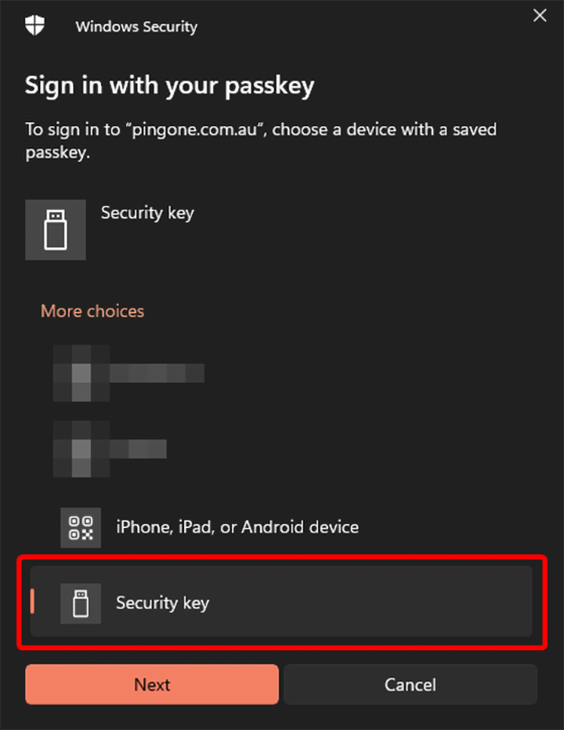Select "iPhone, iPad, or Android device" option
The height and width of the screenshot is (730, 564).
tap(237, 527)
